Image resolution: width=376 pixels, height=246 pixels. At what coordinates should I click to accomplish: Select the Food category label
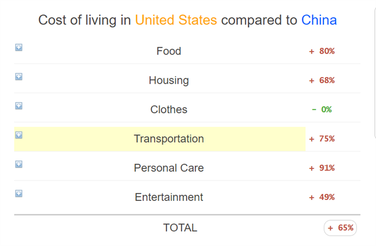[169, 51]
